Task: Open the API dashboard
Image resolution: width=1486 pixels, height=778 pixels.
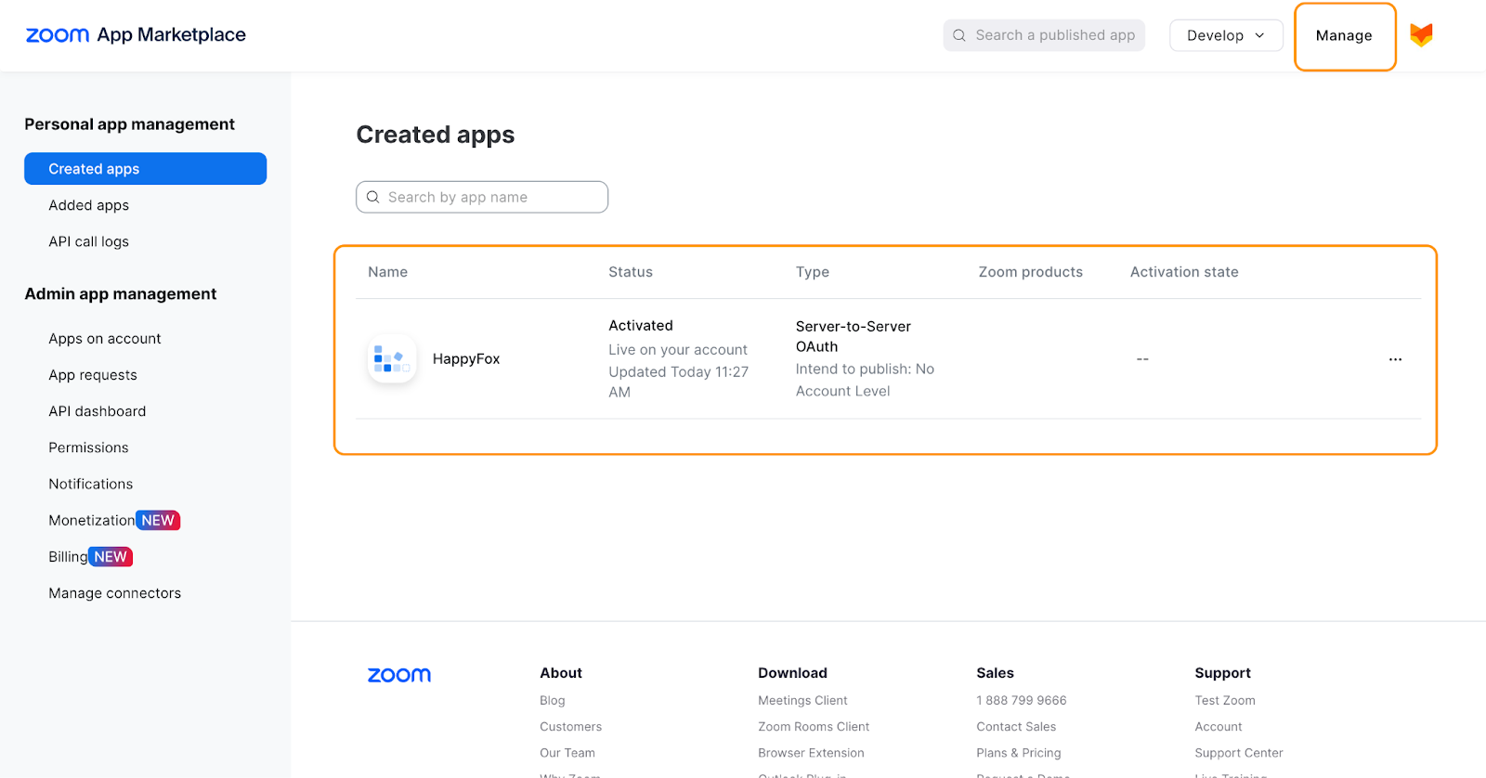Action: click(x=98, y=411)
